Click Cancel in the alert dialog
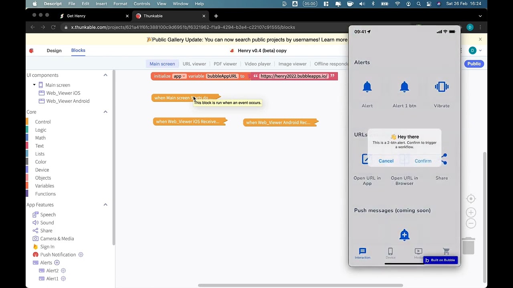The width and height of the screenshot is (513, 288). 386,161
